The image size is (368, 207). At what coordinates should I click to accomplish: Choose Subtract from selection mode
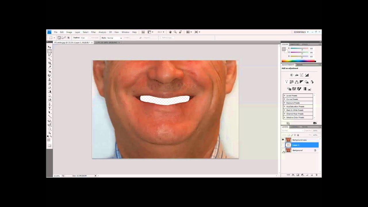65,38
